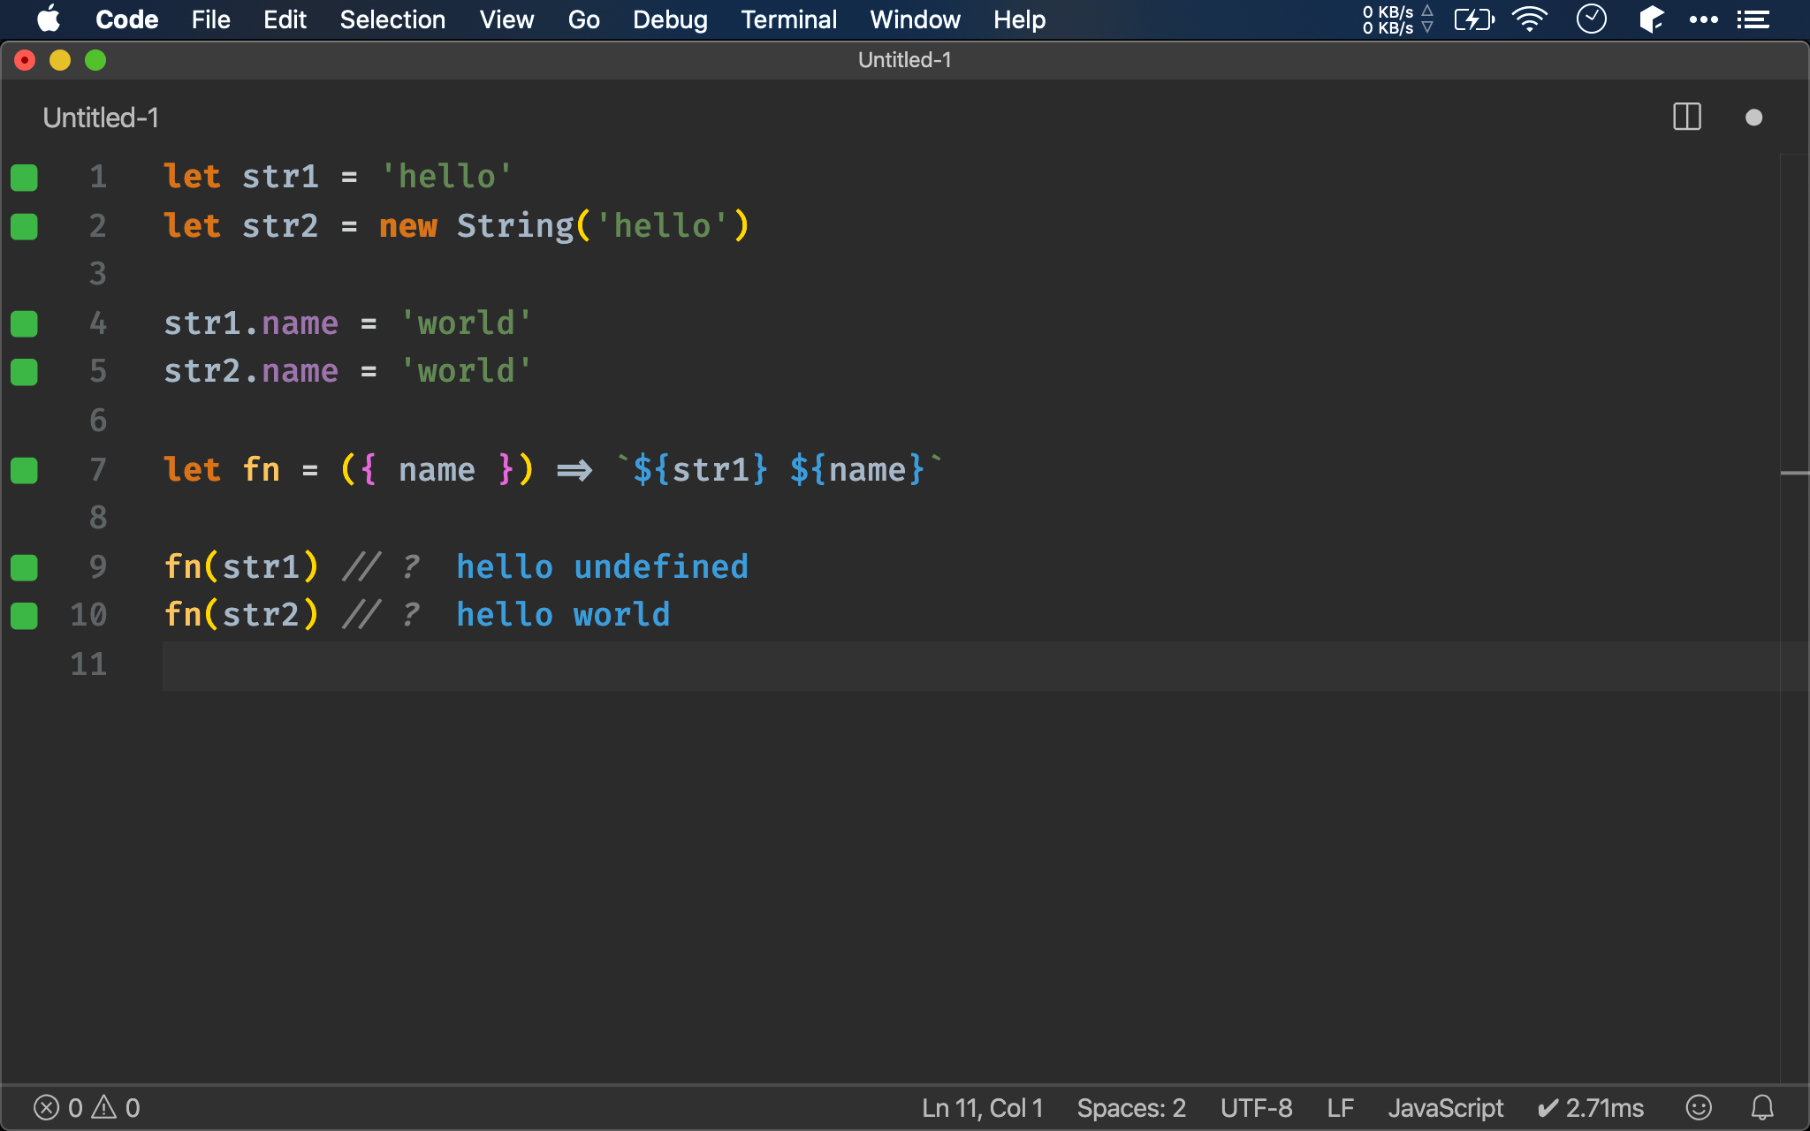The width and height of the screenshot is (1810, 1131).
Task: Click line number 3 in the gutter
Action: [98, 274]
